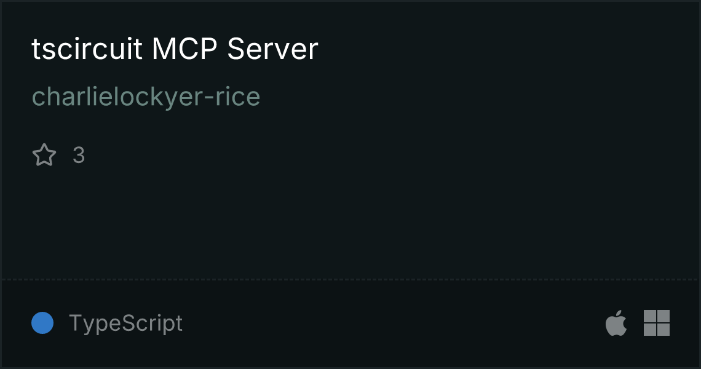Click the gray star rating icon

(x=44, y=155)
